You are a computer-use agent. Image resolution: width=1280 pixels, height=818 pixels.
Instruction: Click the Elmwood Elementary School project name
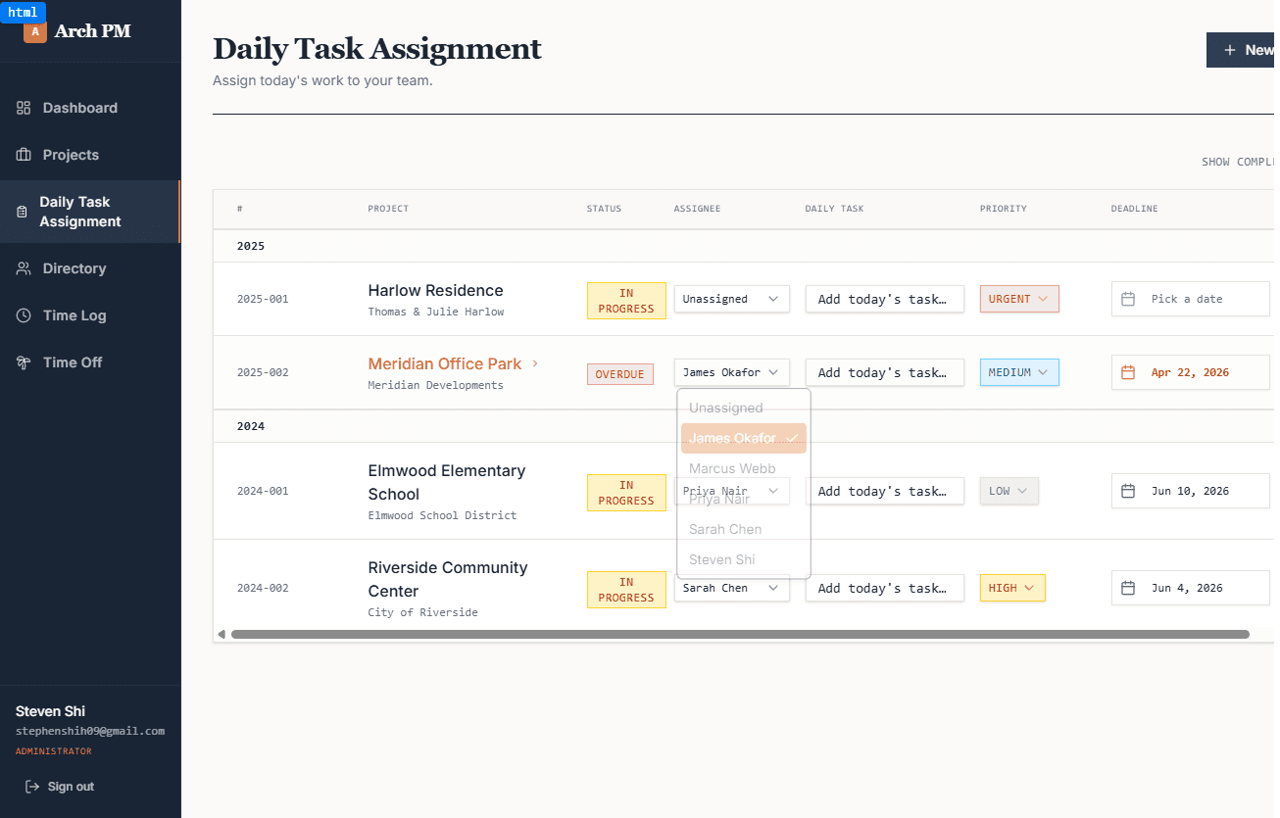[x=447, y=482]
